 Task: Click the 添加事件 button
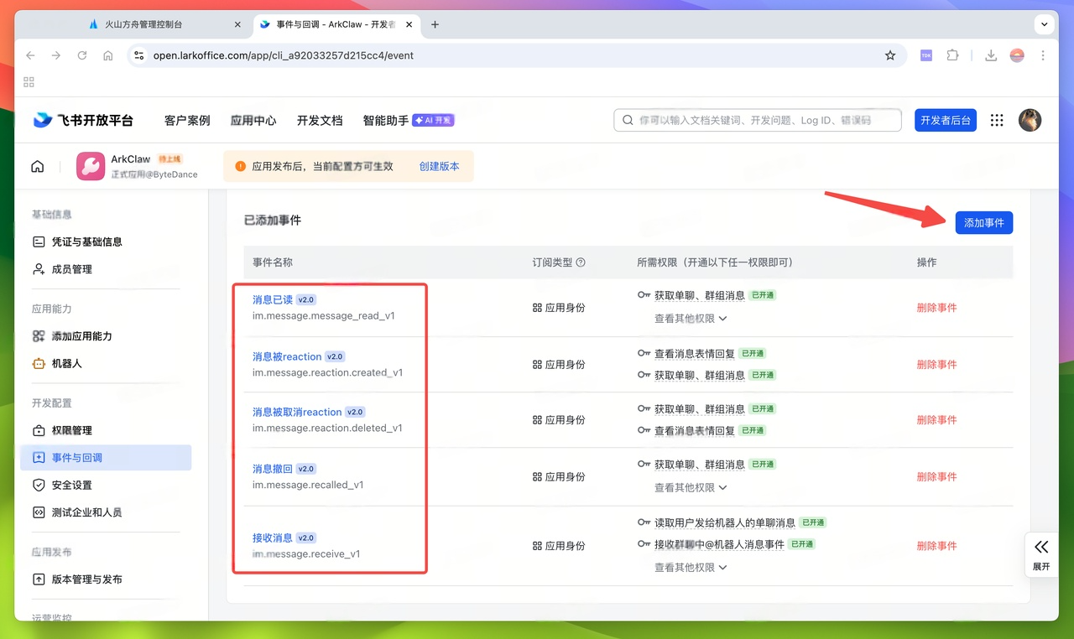(x=983, y=222)
